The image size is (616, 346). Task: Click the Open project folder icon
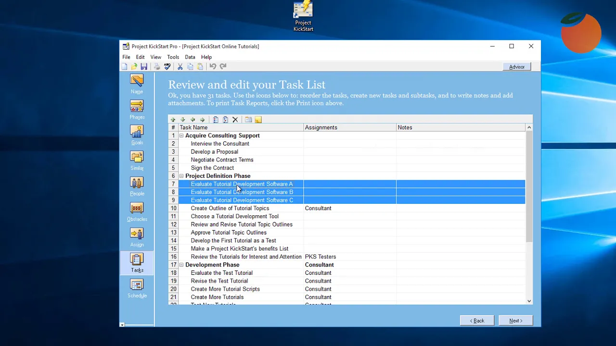coord(134,66)
